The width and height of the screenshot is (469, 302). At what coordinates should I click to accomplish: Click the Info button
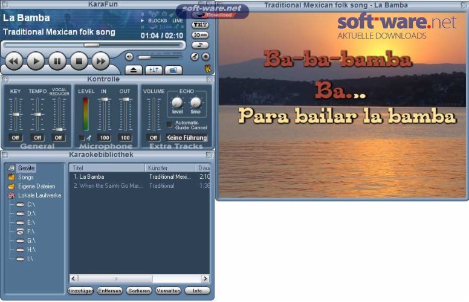tap(198, 291)
